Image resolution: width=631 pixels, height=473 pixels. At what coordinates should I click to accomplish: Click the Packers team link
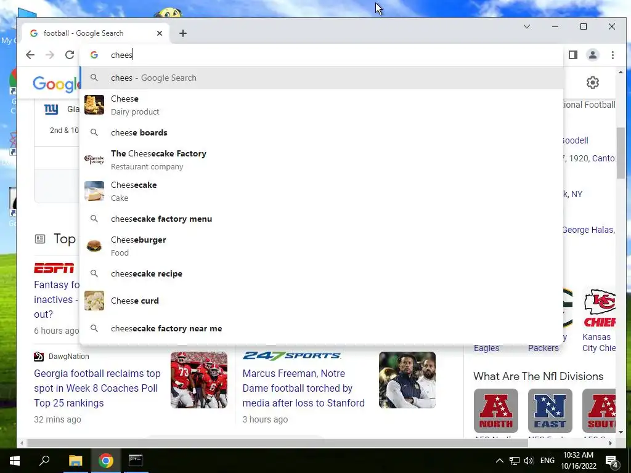coord(543,348)
